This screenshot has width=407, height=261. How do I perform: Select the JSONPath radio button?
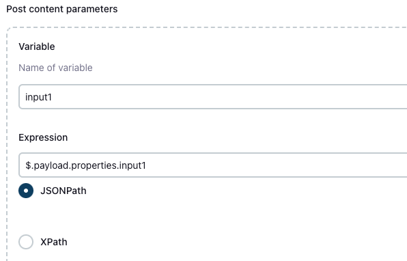(x=26, y=191)
